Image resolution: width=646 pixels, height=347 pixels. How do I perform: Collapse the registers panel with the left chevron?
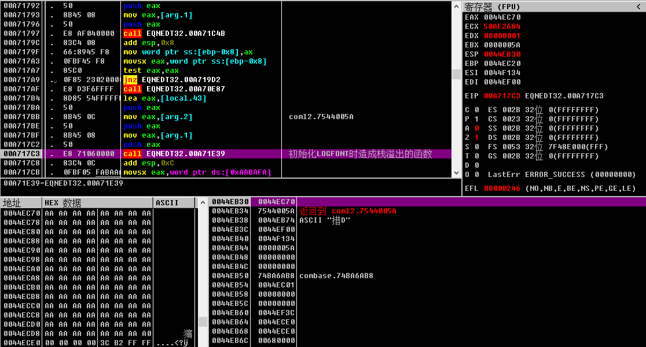[x=638, y=6]
